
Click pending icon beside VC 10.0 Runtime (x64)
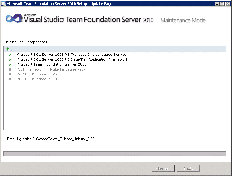(10, 74)
